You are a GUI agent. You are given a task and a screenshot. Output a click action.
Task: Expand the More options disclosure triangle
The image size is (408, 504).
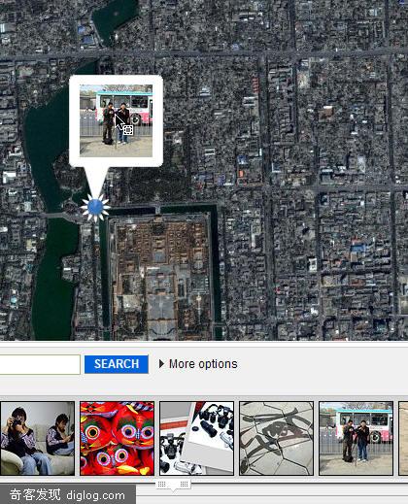point(161,363)
